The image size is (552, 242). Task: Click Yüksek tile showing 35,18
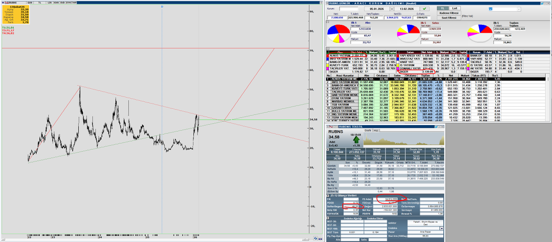376,151
